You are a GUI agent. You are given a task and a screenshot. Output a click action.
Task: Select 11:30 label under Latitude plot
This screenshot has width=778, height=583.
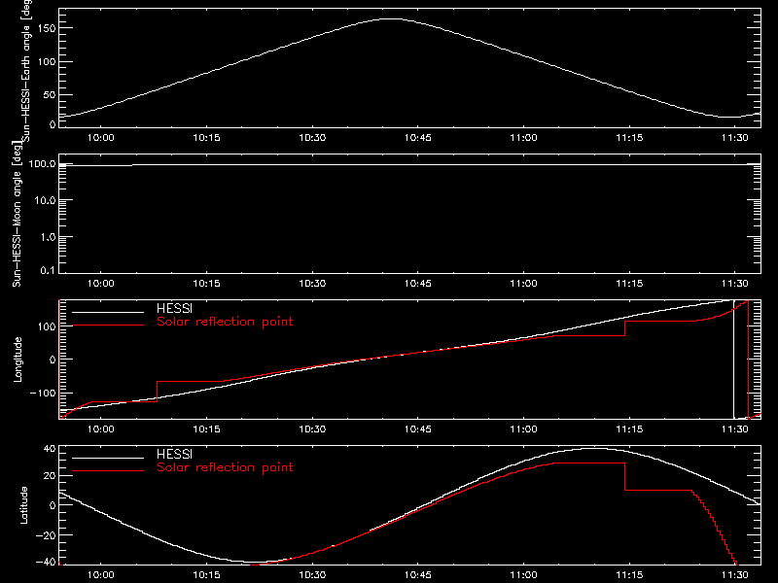point(735,574)
